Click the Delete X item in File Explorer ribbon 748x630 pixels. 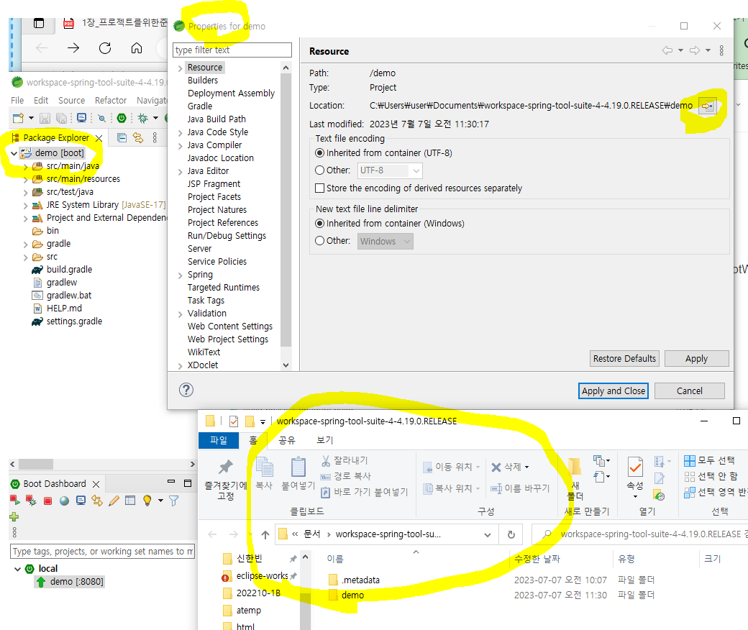pos(510,467)
